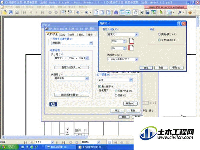Expand the 打印任务快速设置 dropdown
This screenshot has width=200, height=150.
coord(91,43)
